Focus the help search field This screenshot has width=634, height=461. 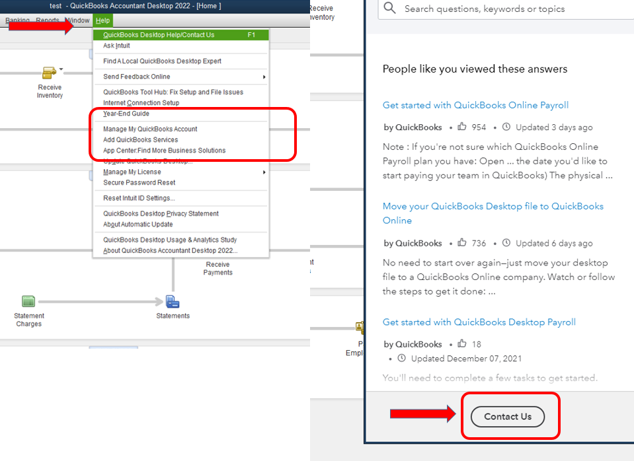coord(506,9)
